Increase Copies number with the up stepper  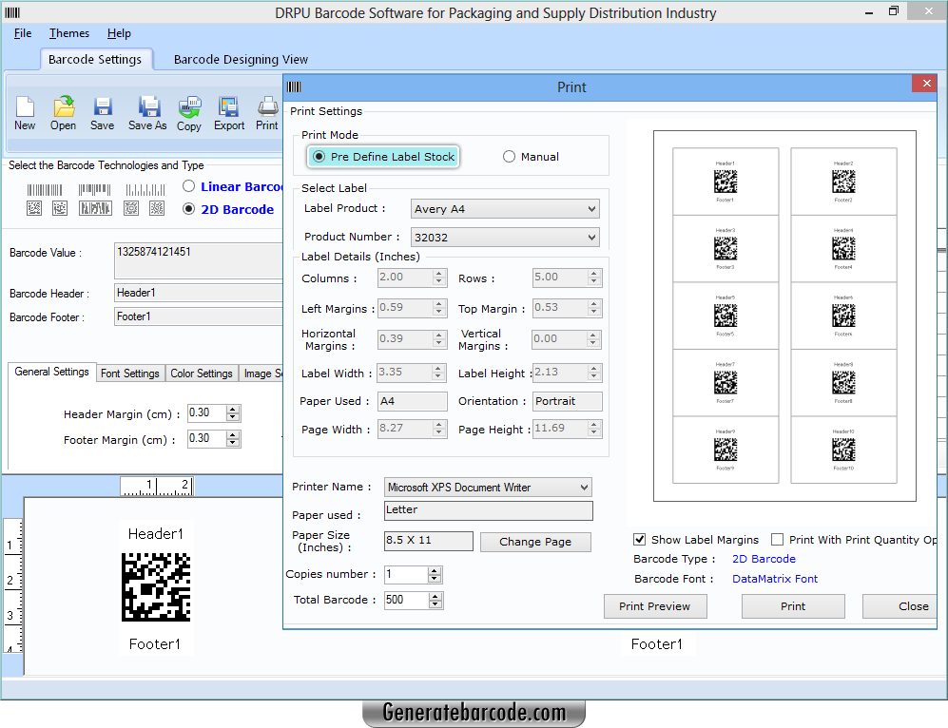point(435,570)
